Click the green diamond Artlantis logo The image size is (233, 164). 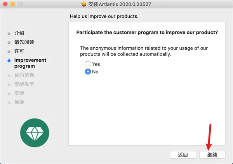pyautogui.click(x=35, y=133)
